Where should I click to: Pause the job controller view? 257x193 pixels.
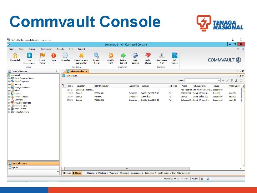click(x=67, y=173)
